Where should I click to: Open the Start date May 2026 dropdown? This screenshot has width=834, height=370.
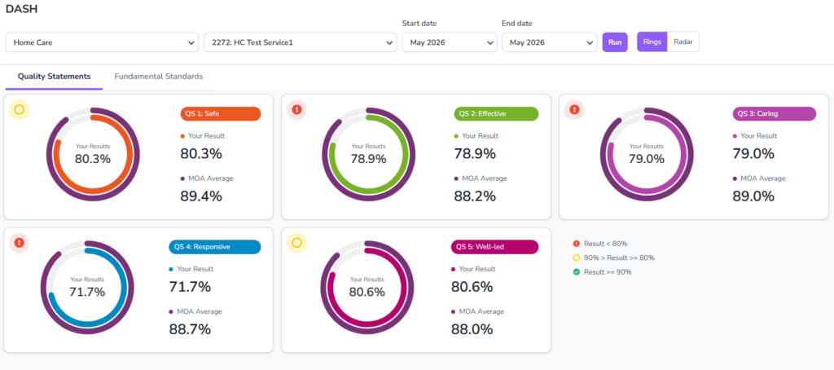point(450,42)
